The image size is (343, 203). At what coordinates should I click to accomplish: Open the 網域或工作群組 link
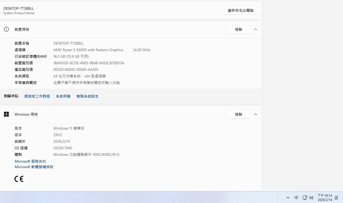(x=37, y=96)
